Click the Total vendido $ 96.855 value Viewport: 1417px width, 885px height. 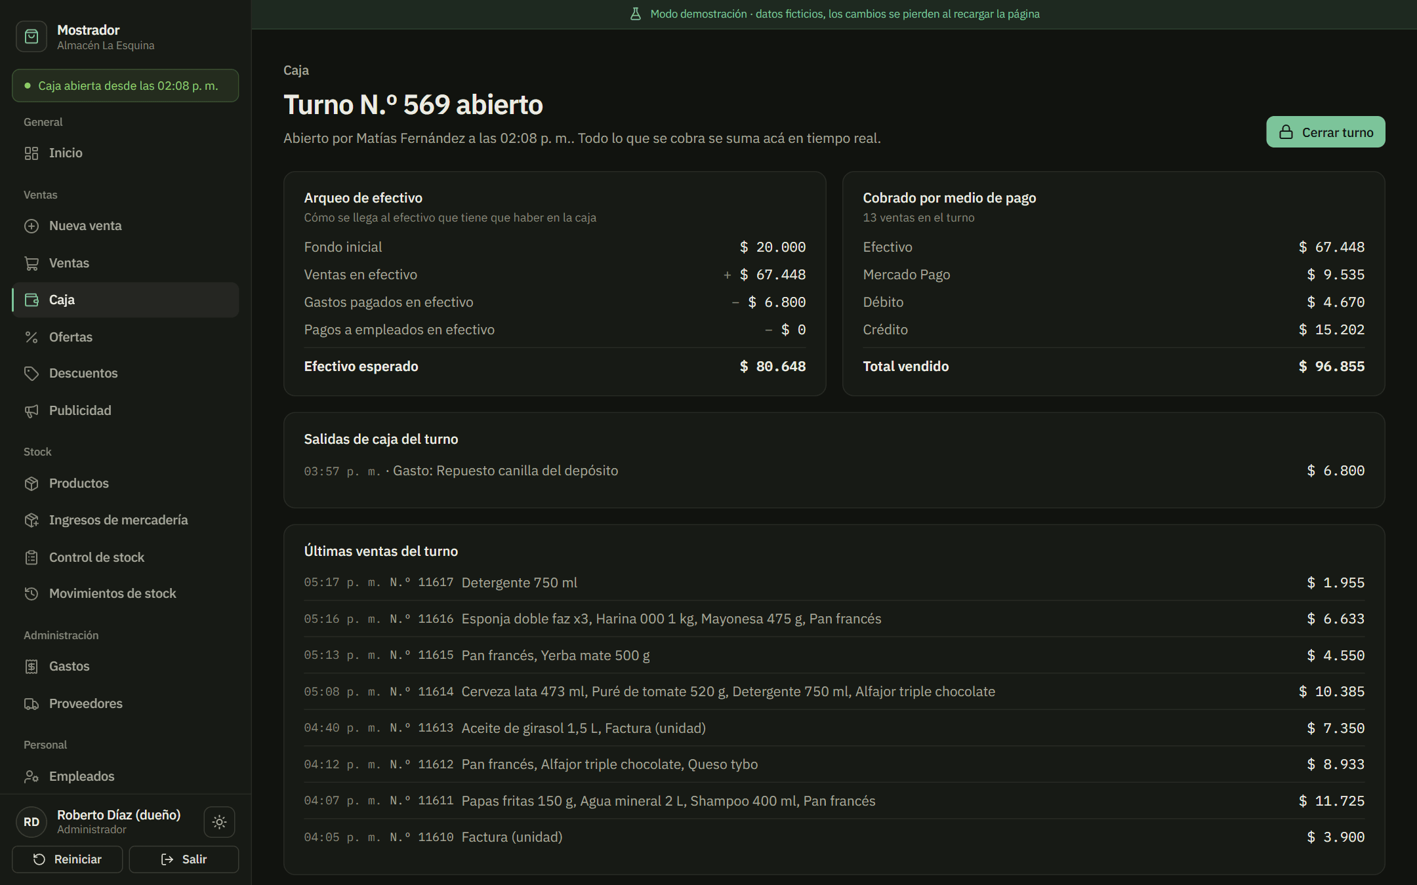click(1332, 366)
